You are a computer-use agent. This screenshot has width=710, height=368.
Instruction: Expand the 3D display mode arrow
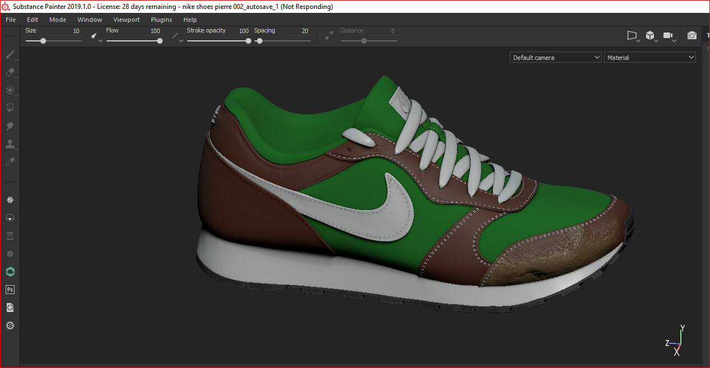pyautogui.click(x=656, y=40)
